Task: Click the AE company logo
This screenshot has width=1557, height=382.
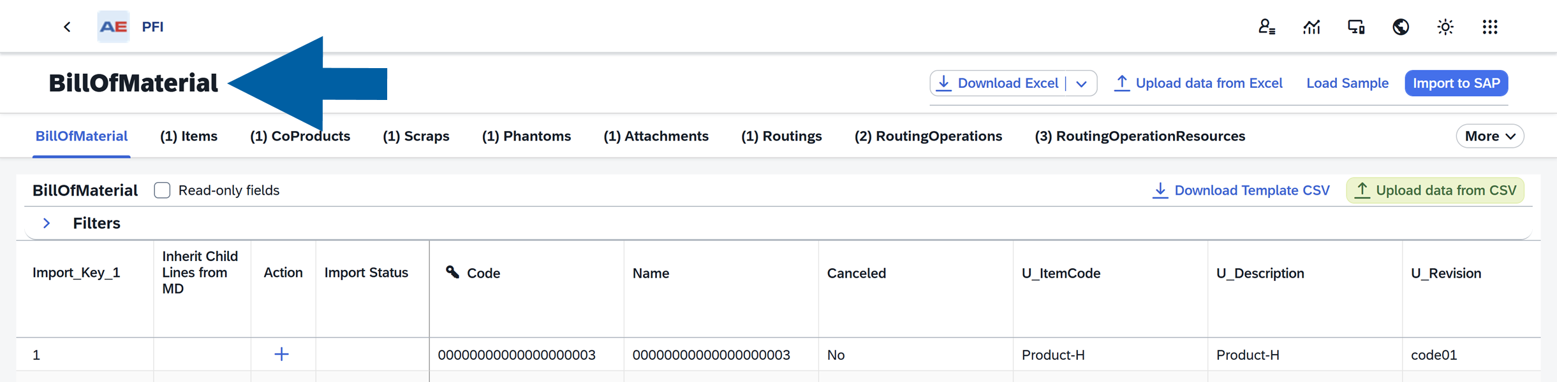Action: pos(114,25)
